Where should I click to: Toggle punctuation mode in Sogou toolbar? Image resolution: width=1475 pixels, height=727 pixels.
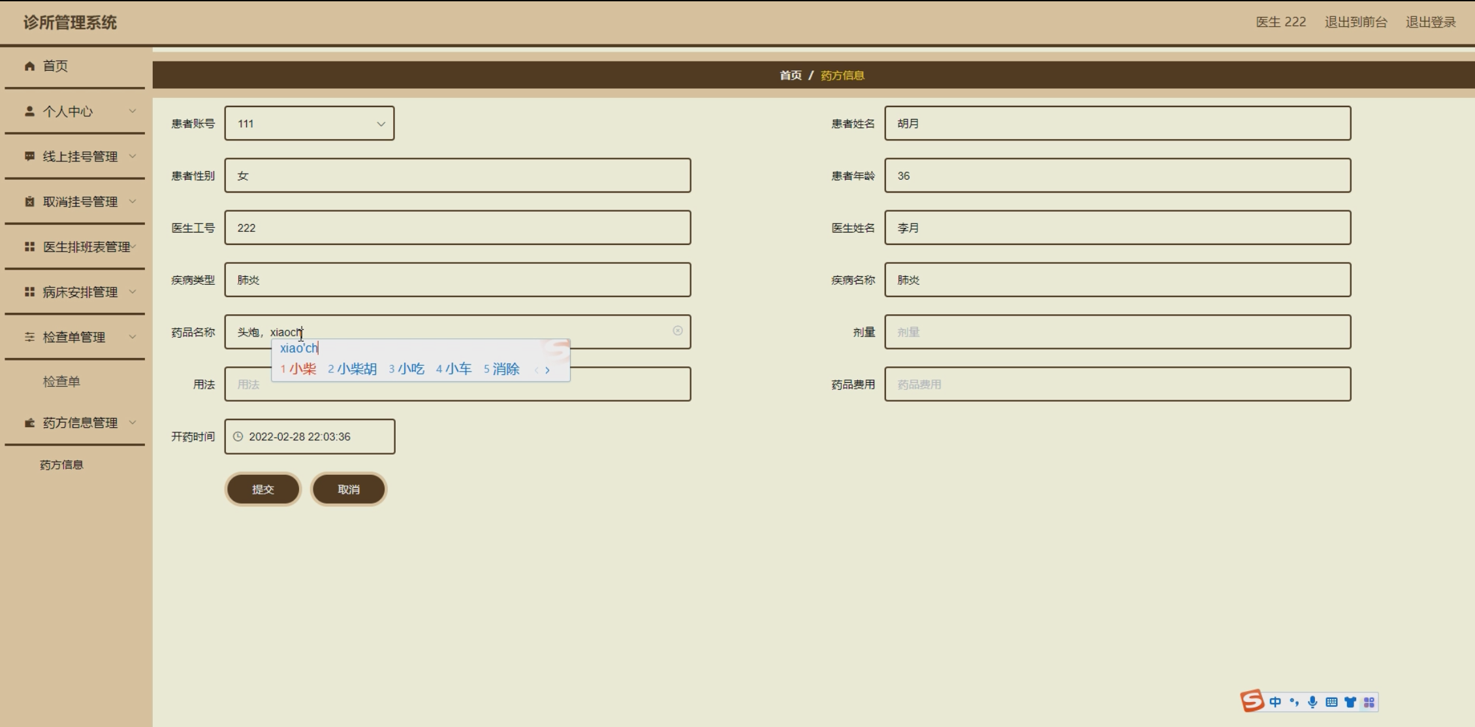click(x=1294, y=702)
